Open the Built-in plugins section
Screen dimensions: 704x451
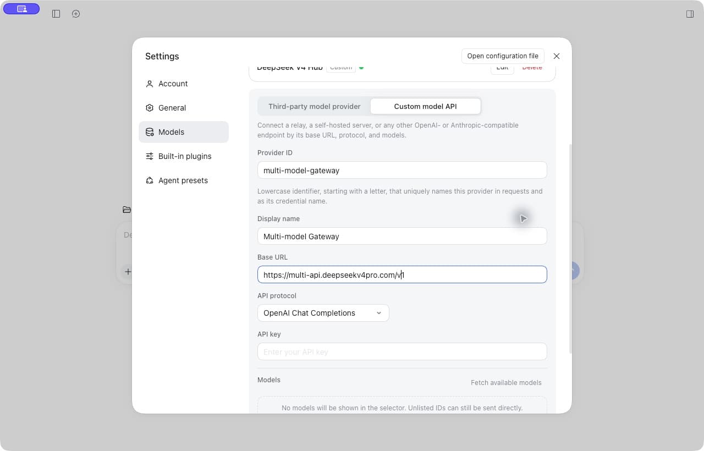tap(184, 156)
